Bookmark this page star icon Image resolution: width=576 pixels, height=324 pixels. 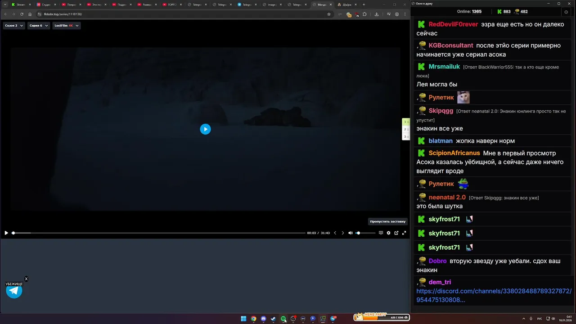point(329,14)
